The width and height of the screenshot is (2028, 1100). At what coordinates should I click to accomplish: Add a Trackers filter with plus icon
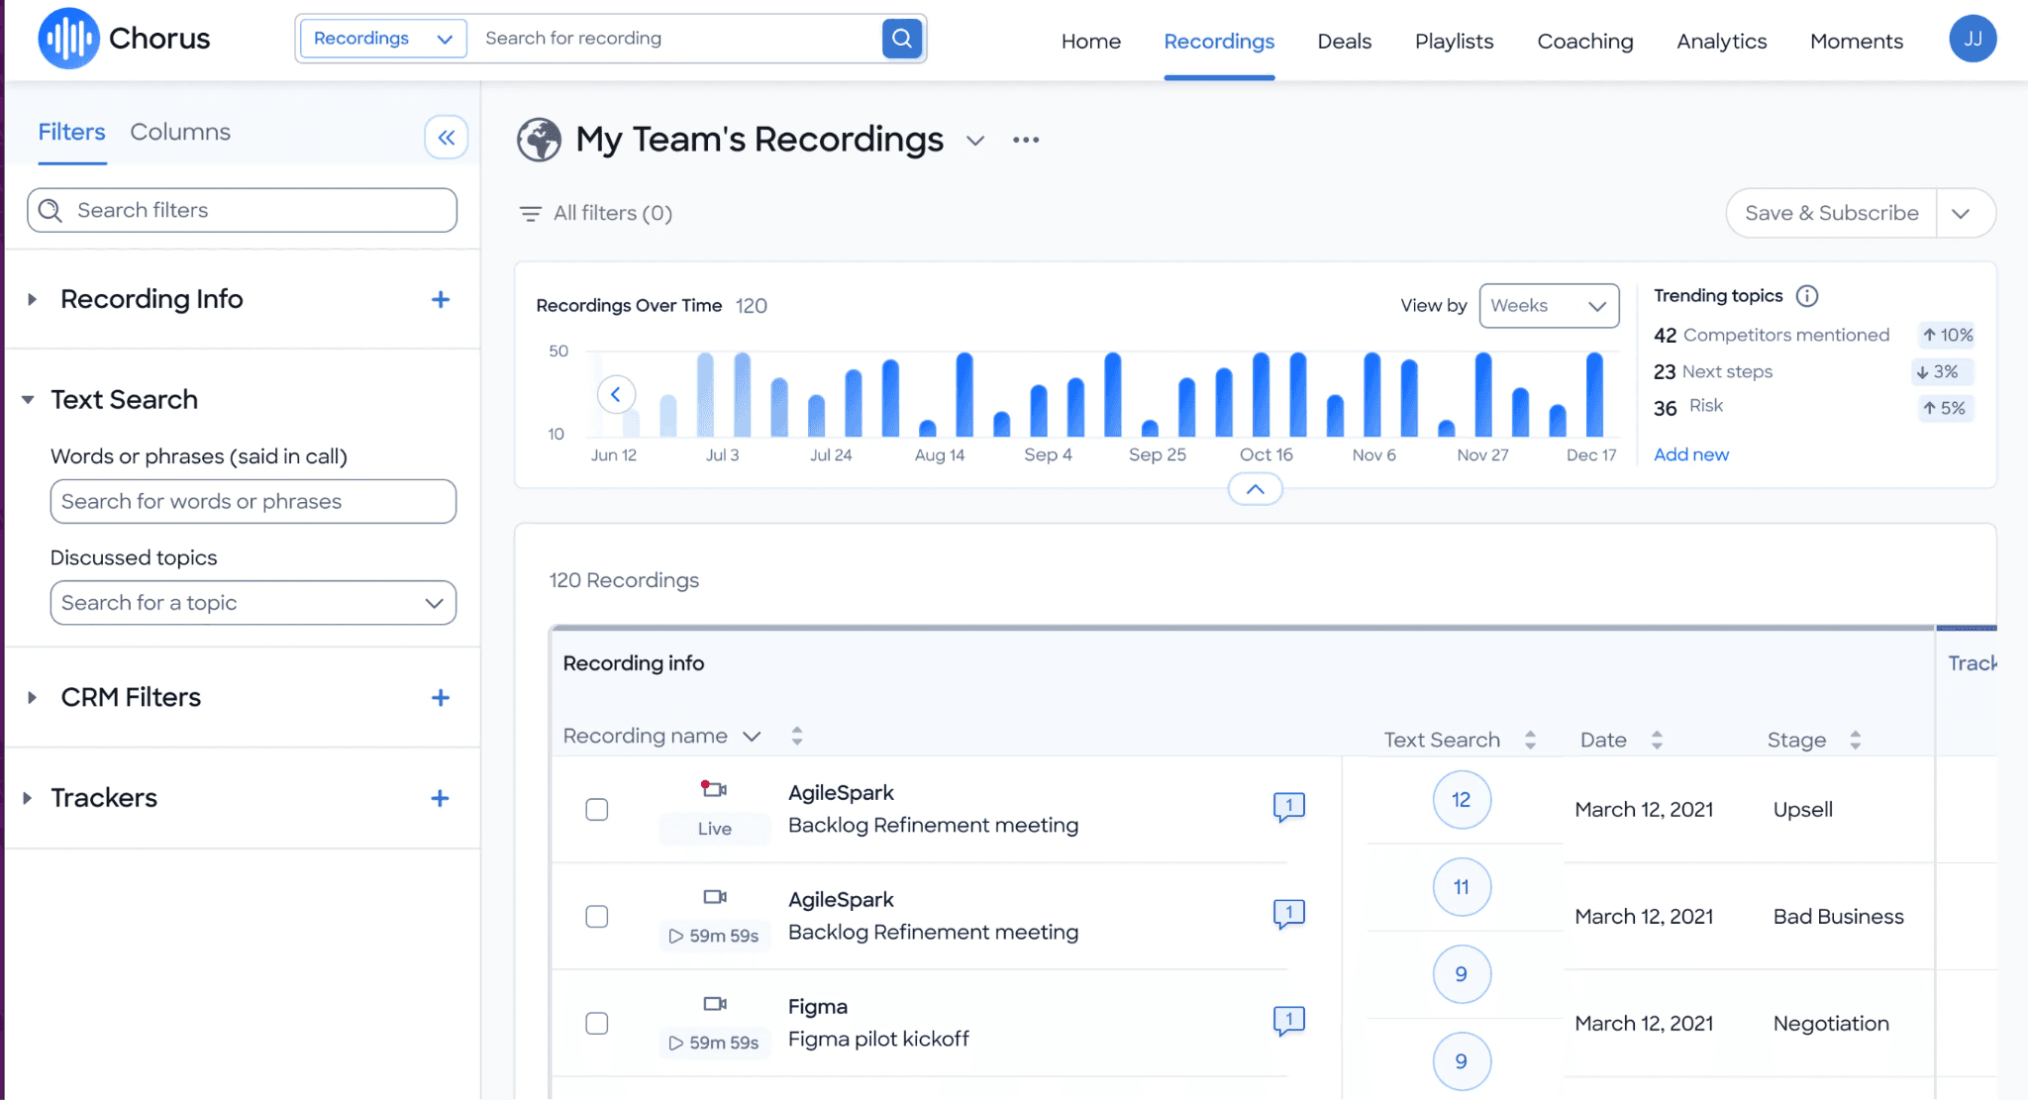441,798
